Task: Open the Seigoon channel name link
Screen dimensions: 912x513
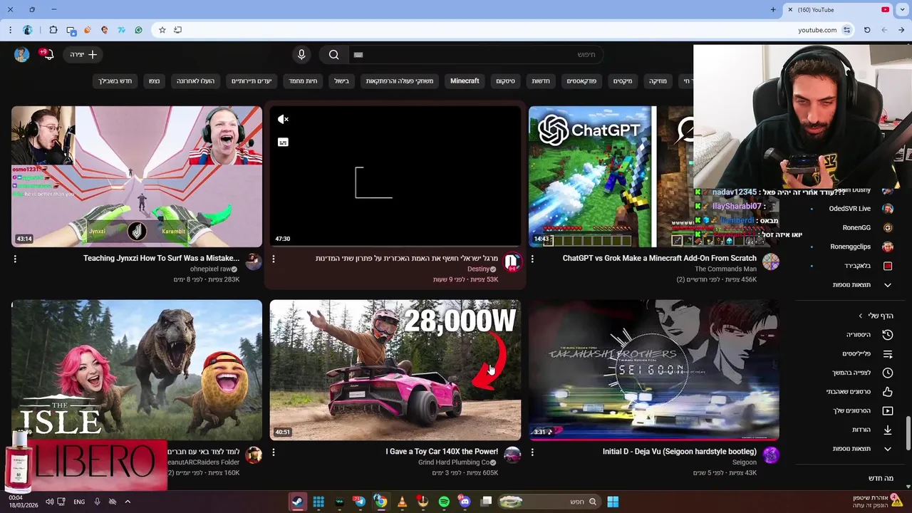Action: pyautogui.click(x=744, y=462)
